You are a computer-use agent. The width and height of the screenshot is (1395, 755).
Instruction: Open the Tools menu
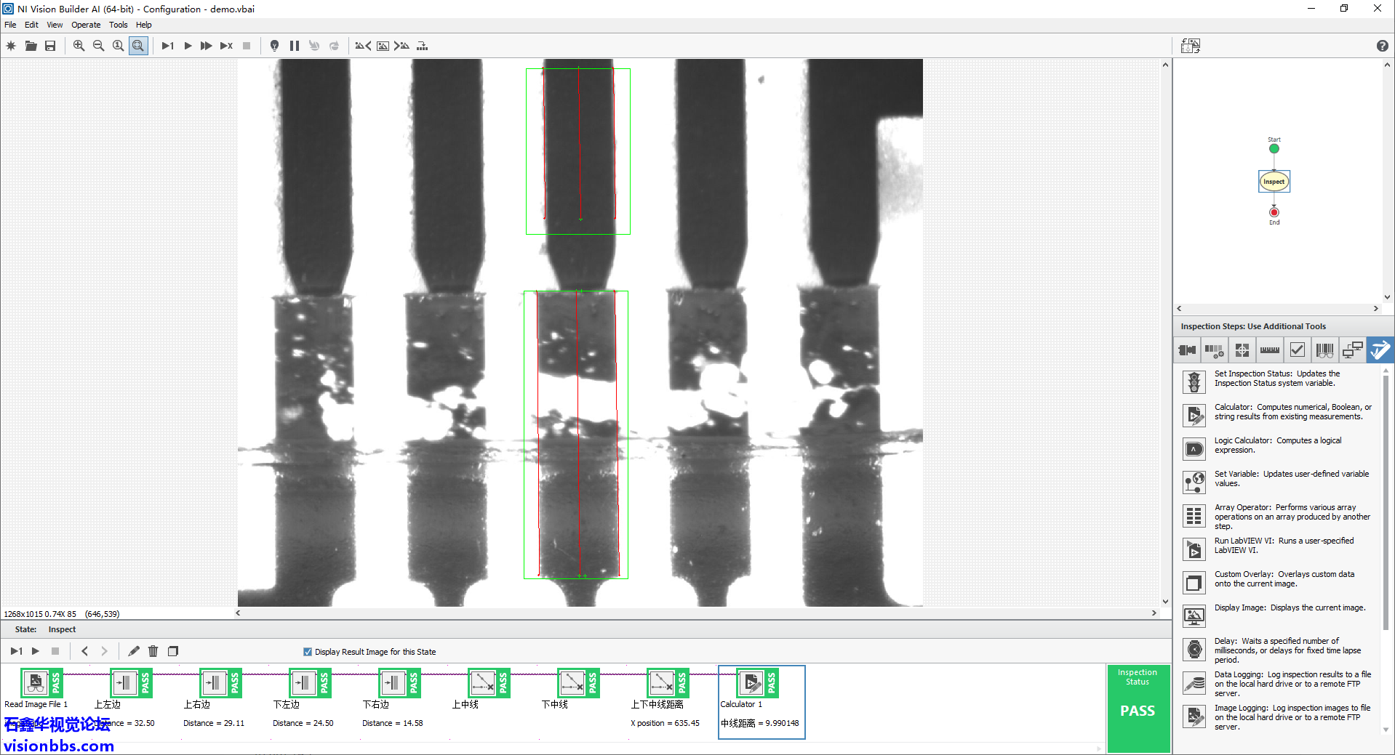click(118, 25)
